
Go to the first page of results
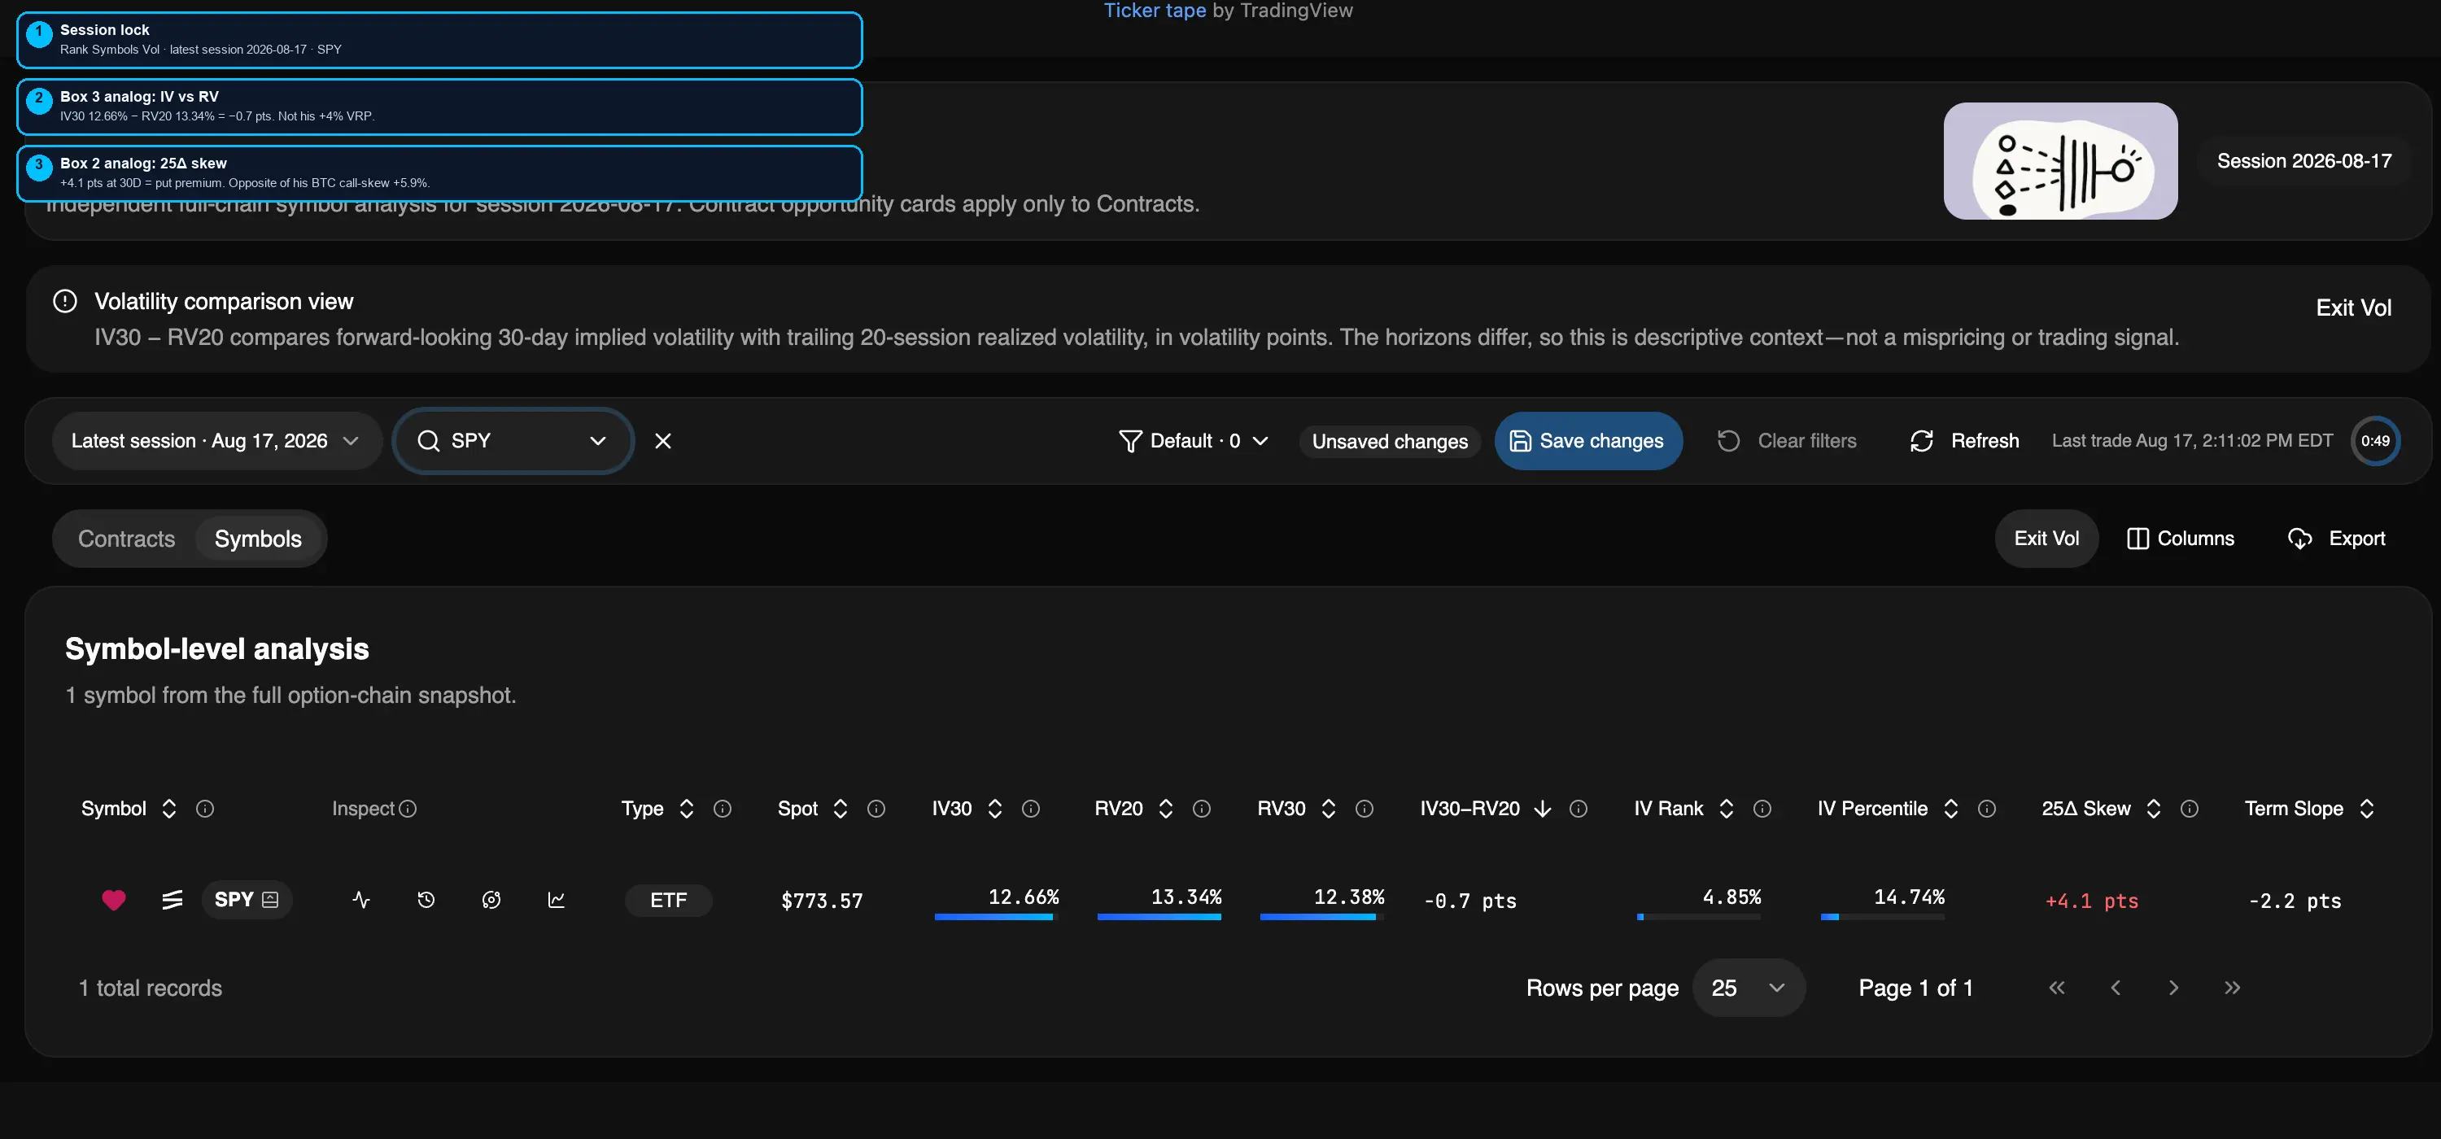pyautogui.click(x=2056, y=988)
